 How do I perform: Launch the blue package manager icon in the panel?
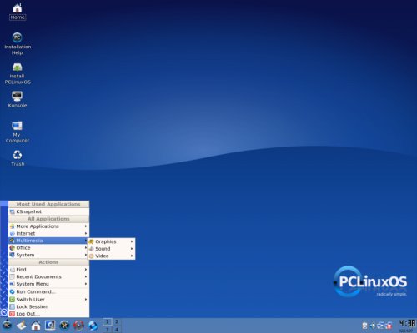point(50,325)
